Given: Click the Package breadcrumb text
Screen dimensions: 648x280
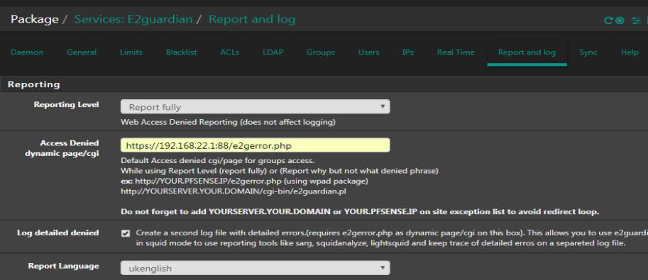Looking at the screenshot, I should (34, 19).
